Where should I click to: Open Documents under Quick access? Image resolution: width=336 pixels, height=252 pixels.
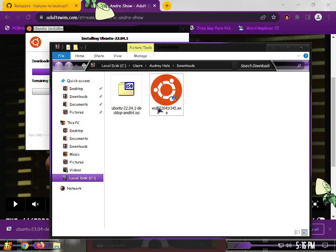(x=79, y=105)
